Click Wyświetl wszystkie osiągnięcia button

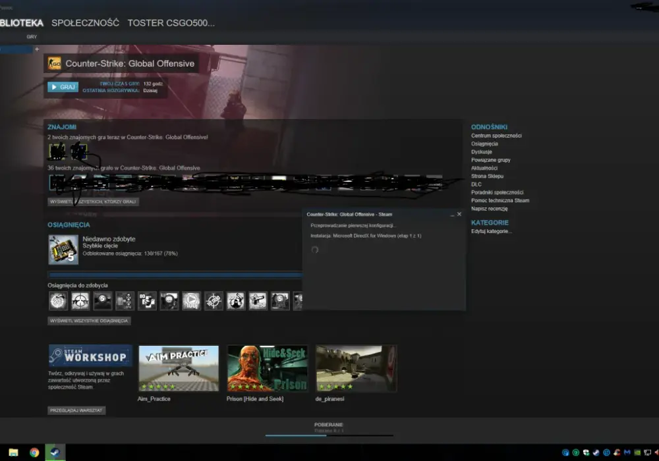[x=89, y=321]
